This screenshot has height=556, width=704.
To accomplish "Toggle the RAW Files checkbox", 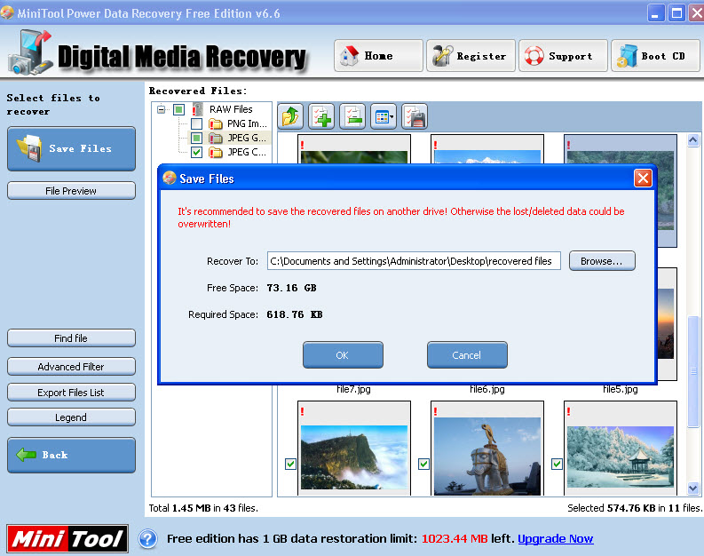I will click(178, 109).
